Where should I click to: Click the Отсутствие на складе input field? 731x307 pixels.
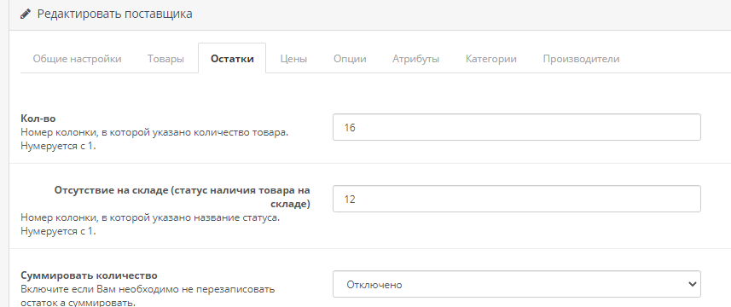[x=517, y=199]
